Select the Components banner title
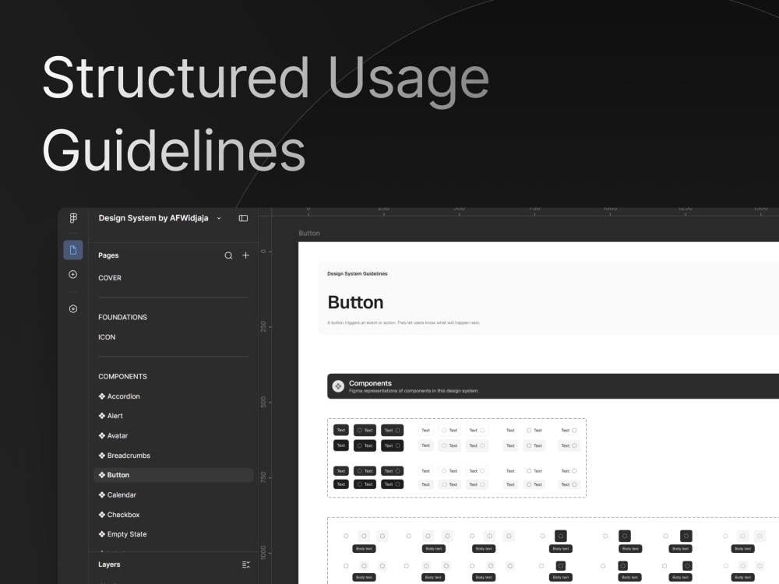The width and height of the screenshot is (779, 584). (370, 383)
